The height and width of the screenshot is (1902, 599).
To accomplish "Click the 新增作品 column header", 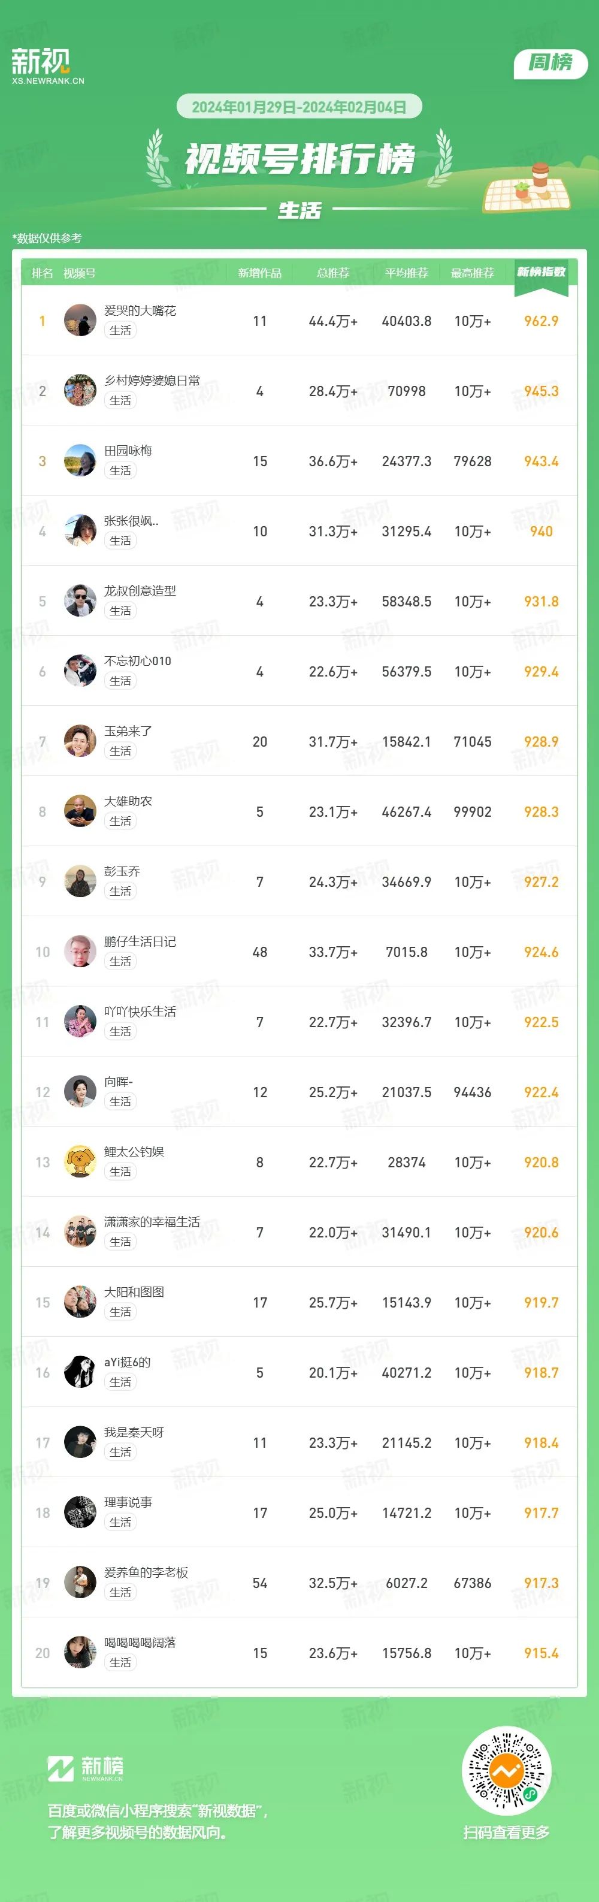I will 259,273.
